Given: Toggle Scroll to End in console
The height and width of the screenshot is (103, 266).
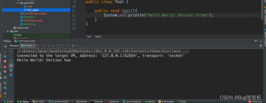Looking at the screenshot, I should pyautogui.click(x=11, y=66).
